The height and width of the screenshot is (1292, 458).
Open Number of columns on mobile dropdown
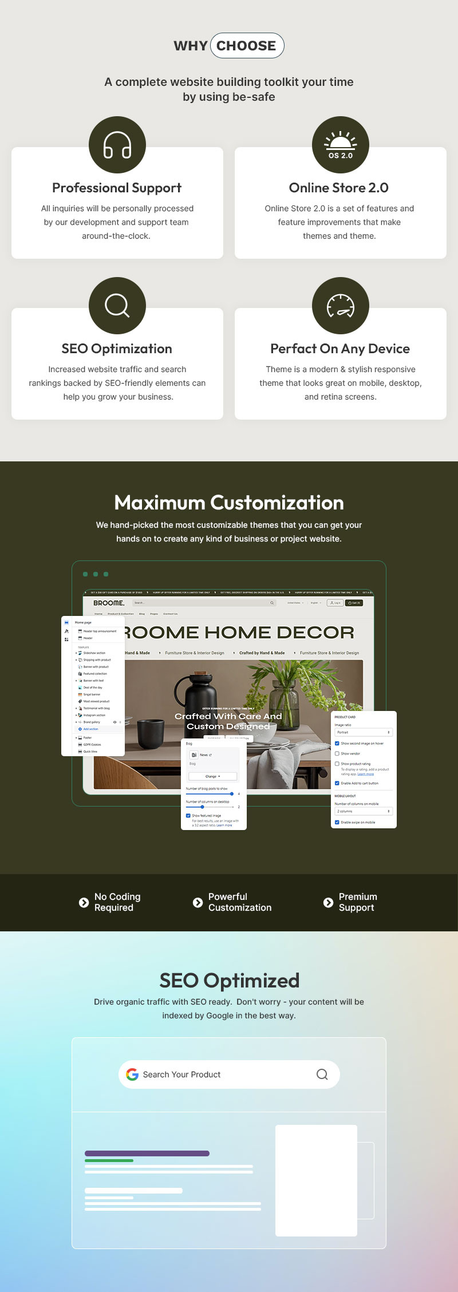pyautogui.click(x=363, y=811)
